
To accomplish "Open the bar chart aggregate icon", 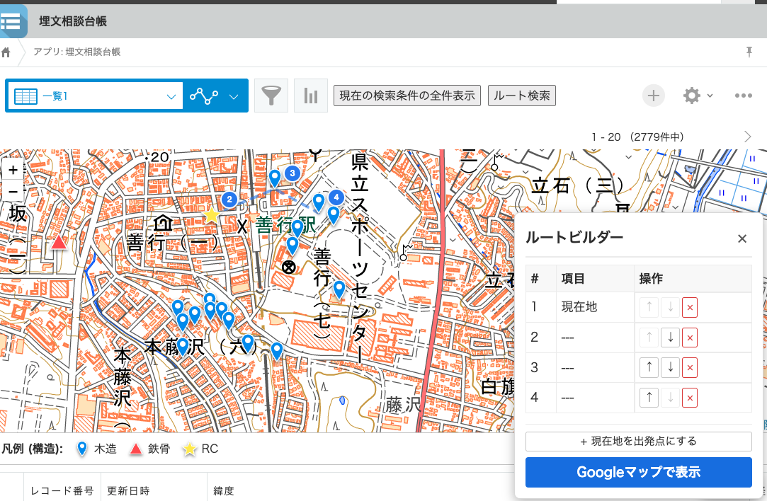I will tap(311, 96).
